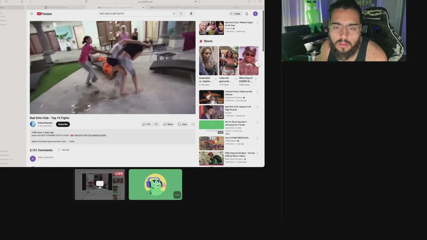The image size is (427, 240).
Task: Open Craziest Police Videos thumbnail
Action: point(211,97)
